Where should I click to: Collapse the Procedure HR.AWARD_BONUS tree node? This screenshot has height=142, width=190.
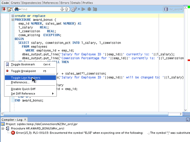click(x=3, y=128)
